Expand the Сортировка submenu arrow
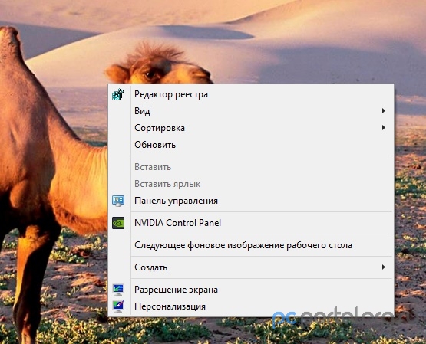This screenshot has height=344, width=426. coord(383,128)
